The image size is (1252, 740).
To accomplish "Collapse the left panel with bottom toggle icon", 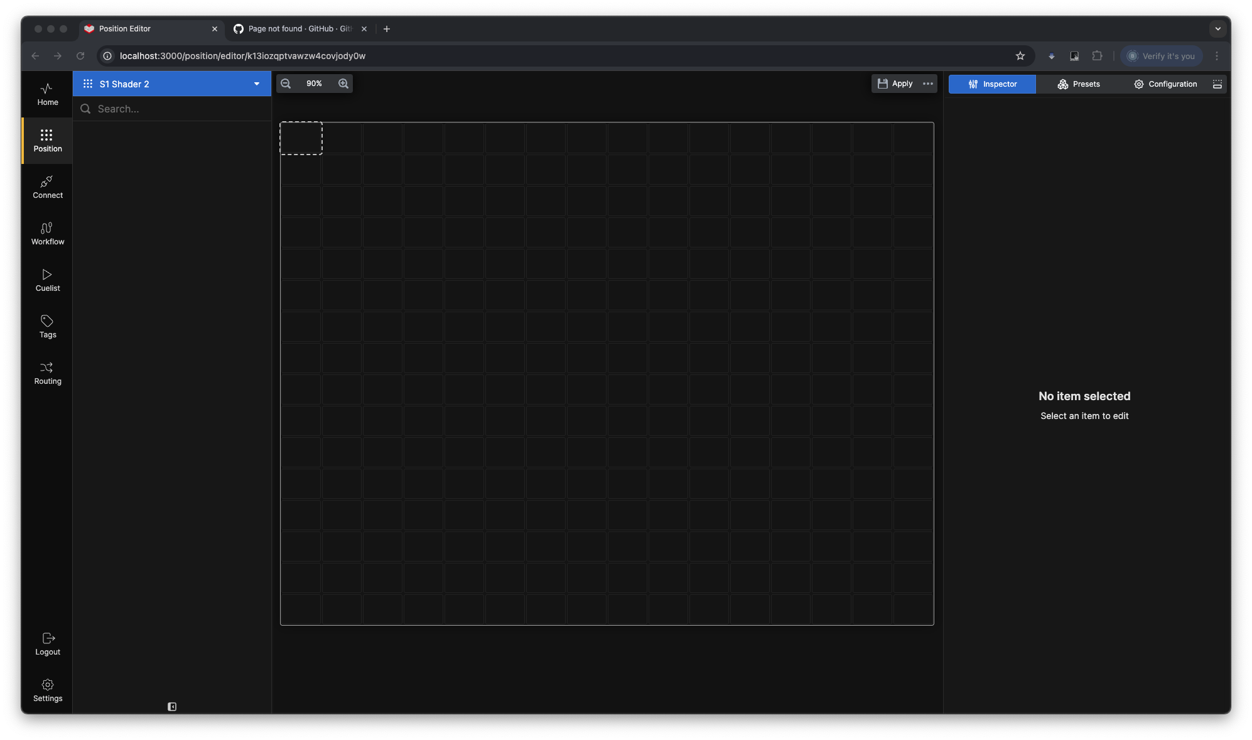I will point(172,707).
